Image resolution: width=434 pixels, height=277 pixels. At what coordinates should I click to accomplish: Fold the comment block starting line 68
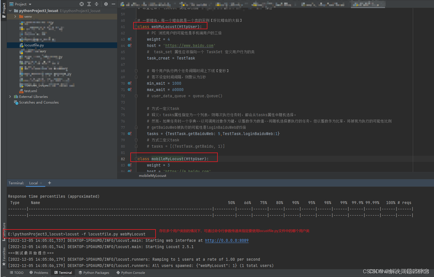point(136,71)
